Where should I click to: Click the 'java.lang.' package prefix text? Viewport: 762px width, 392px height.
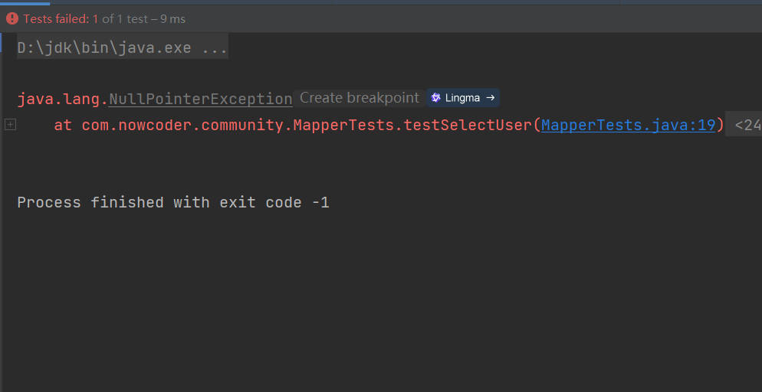[63, 99]
